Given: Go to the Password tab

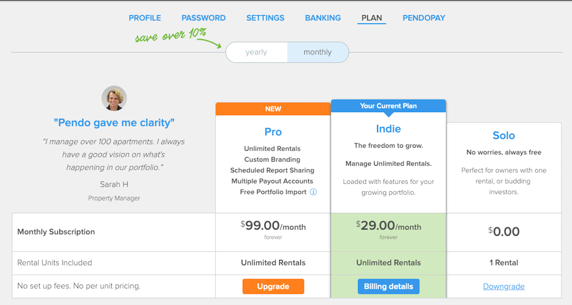Looking at the screenshot, I should (x=203, y=18).
